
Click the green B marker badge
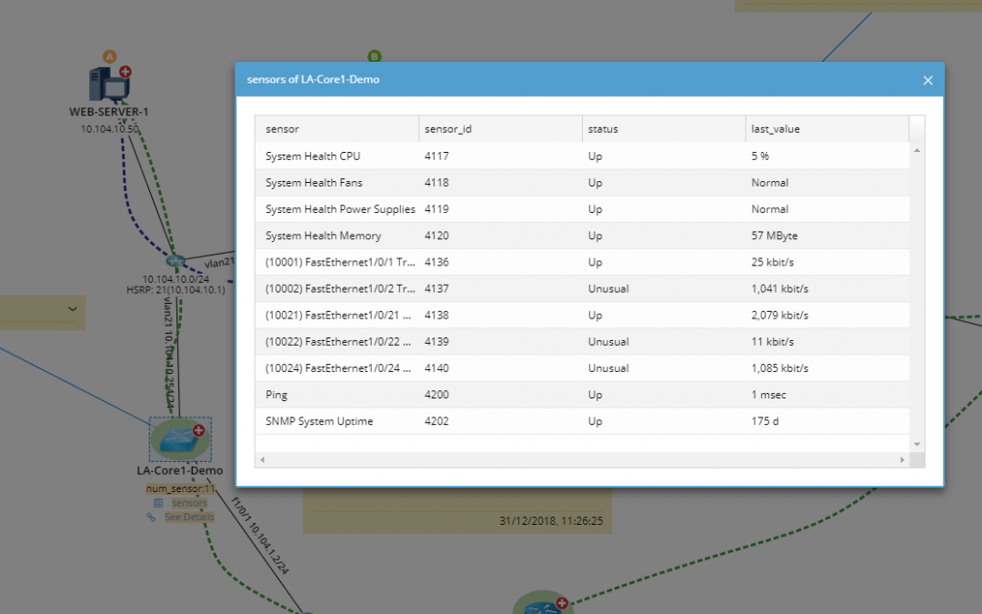tap(374, 56)
